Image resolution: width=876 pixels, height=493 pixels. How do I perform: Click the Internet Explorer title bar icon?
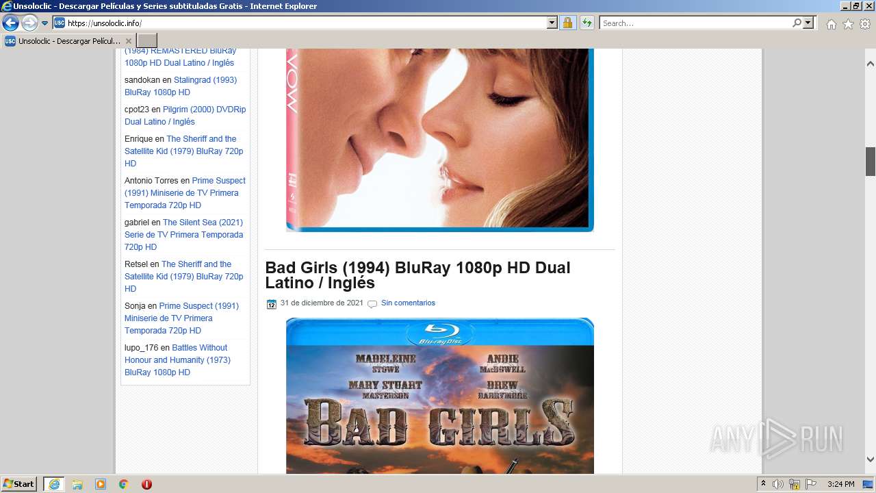[7, 6]
